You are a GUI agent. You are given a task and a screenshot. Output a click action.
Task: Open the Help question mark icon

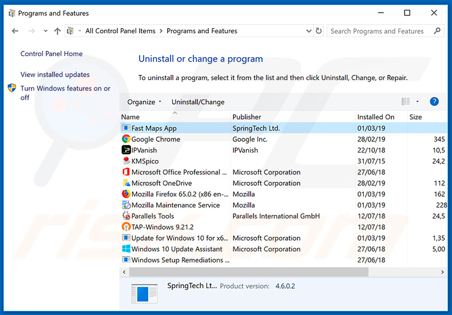434,101
